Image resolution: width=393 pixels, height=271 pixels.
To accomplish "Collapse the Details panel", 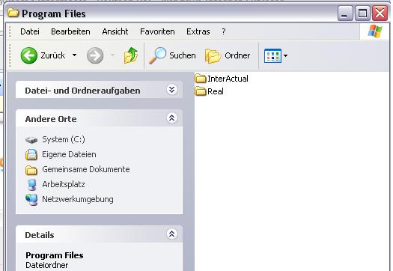I will coord(172,234).
